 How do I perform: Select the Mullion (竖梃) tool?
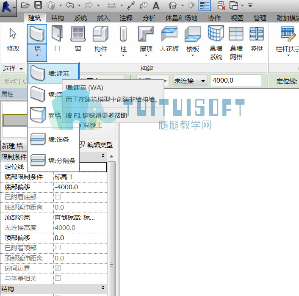click(x=257, y=39)
